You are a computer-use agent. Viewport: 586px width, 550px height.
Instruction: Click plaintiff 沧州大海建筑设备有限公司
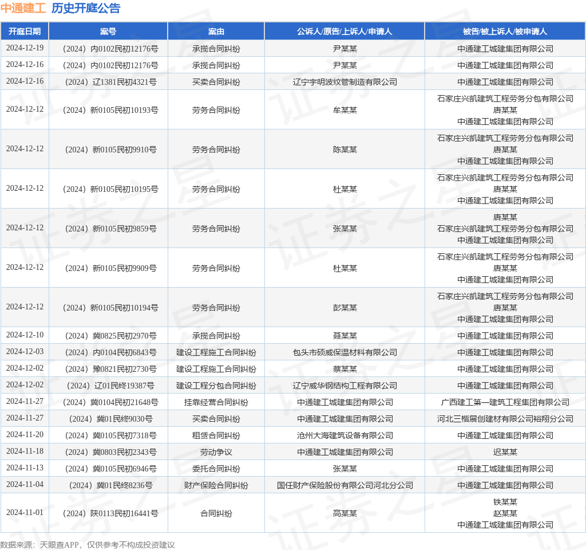[x=345, y=435]
